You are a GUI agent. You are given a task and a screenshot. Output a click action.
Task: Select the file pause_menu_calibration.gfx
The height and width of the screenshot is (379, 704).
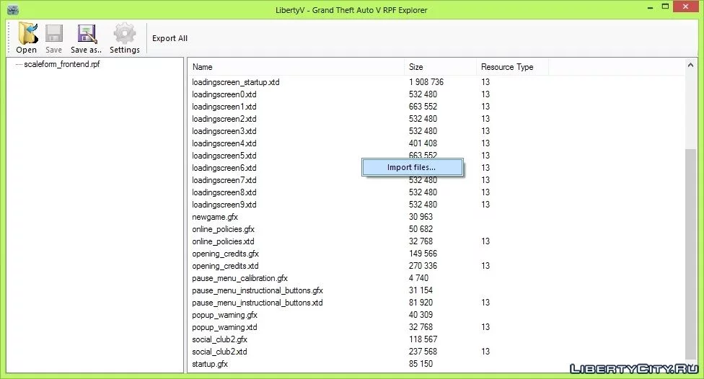239,278
